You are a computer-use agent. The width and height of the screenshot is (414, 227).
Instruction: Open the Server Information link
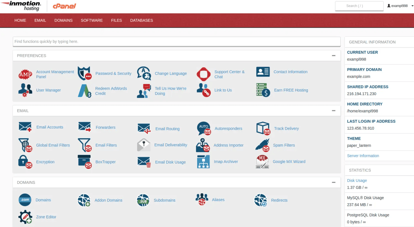[x=363, y=156]
